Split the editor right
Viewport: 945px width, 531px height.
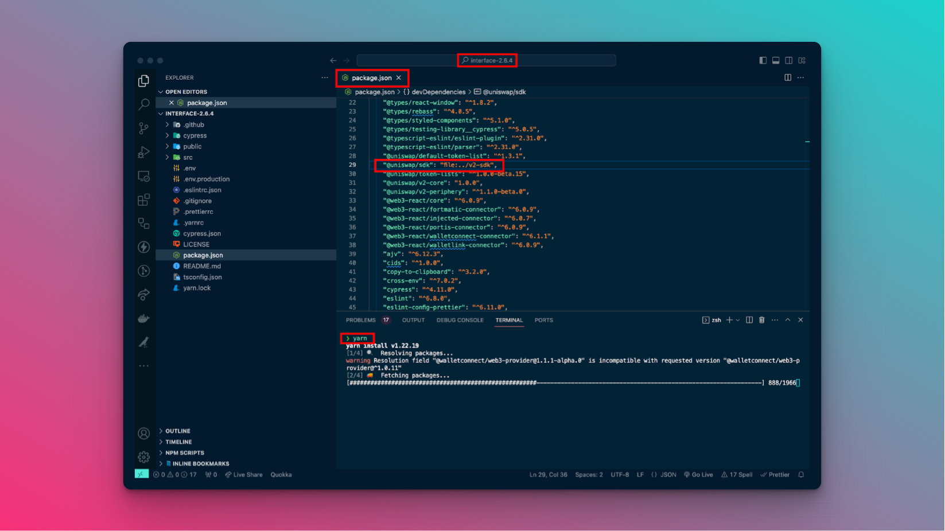click(x=788, y=77)
